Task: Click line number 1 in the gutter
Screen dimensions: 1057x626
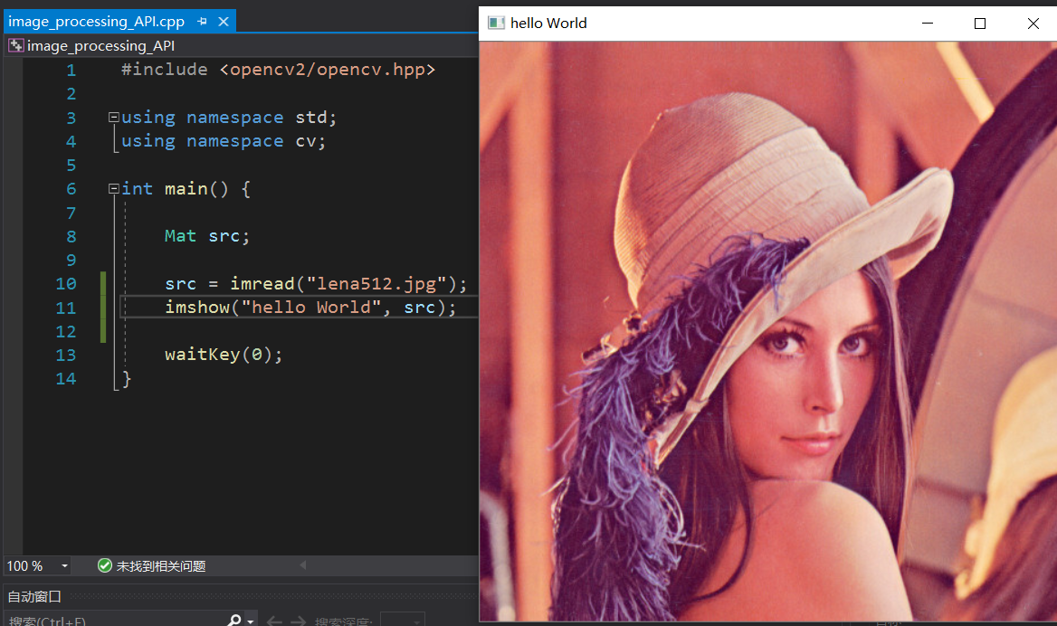Action: click(x=71, y=70)
